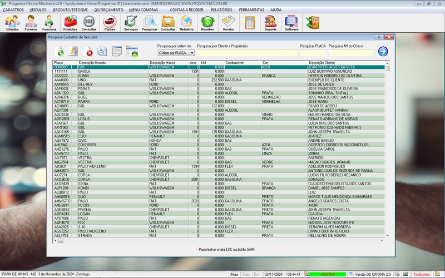Click the Fornece suppliers icon

pyautogui.click(x=31, y=22)
